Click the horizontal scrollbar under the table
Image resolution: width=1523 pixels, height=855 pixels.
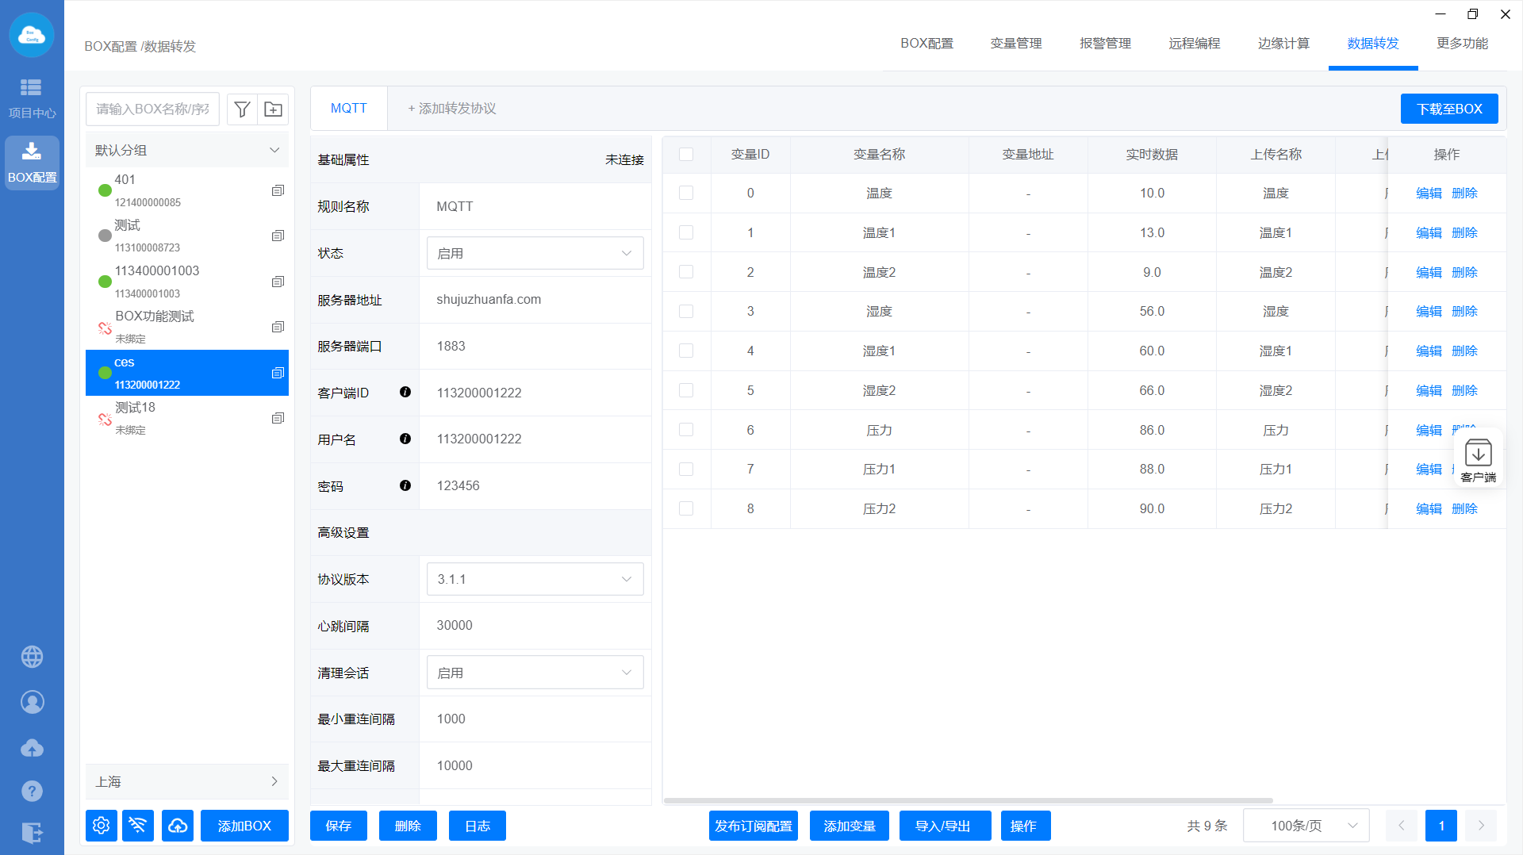tap(968, 801)
